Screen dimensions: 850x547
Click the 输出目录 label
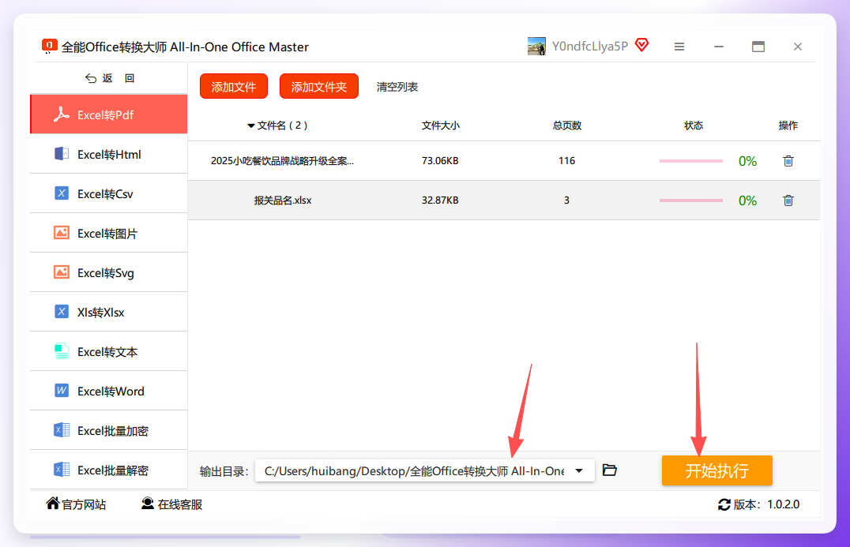[224, 471]
